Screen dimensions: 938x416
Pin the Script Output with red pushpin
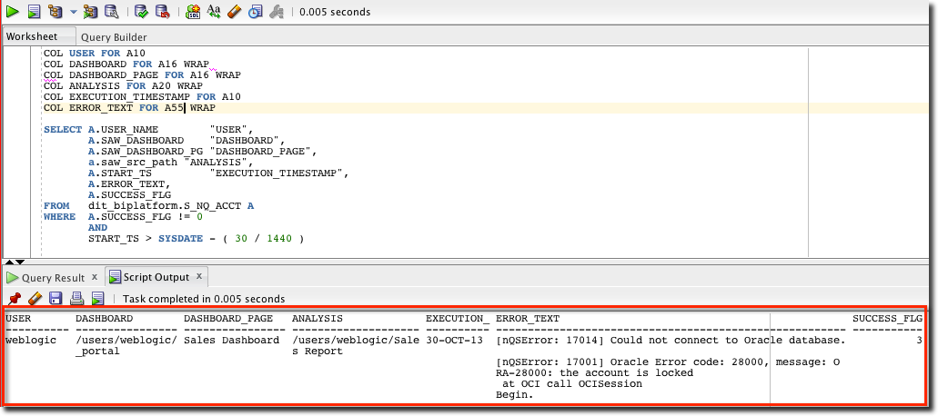click(x=15, y=298)
